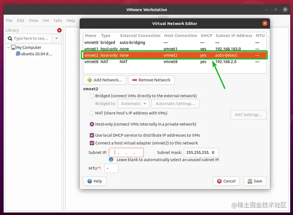Sort by the DHCP column header
Viewport: 293px width, 215px height.
pos(207,36)
